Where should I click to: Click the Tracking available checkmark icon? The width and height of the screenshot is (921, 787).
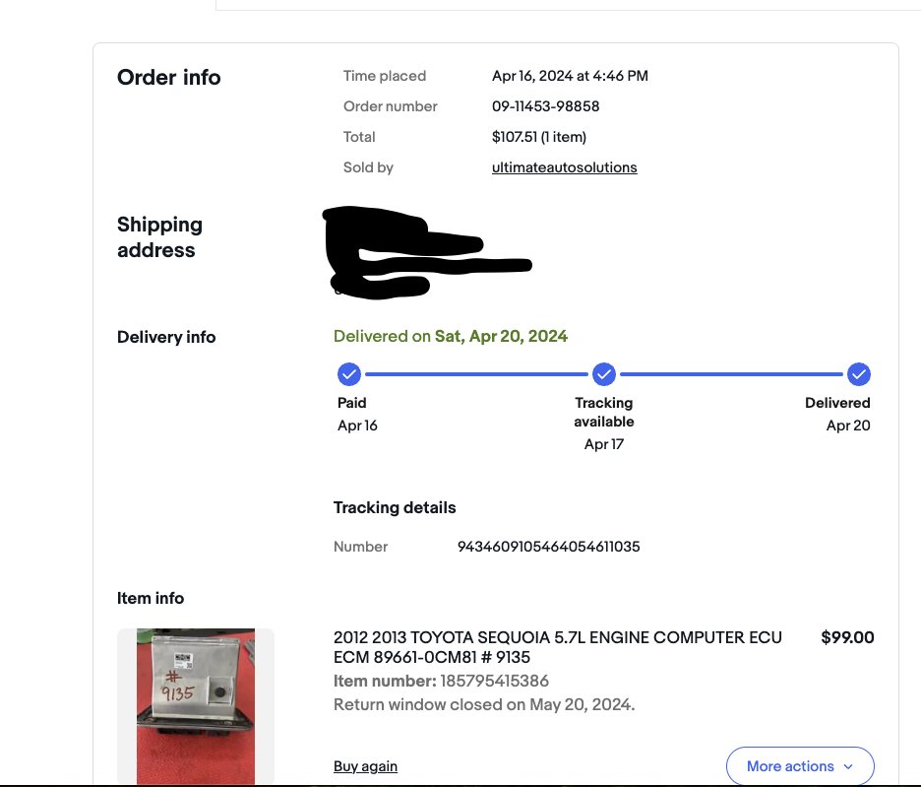coord(604,374)
